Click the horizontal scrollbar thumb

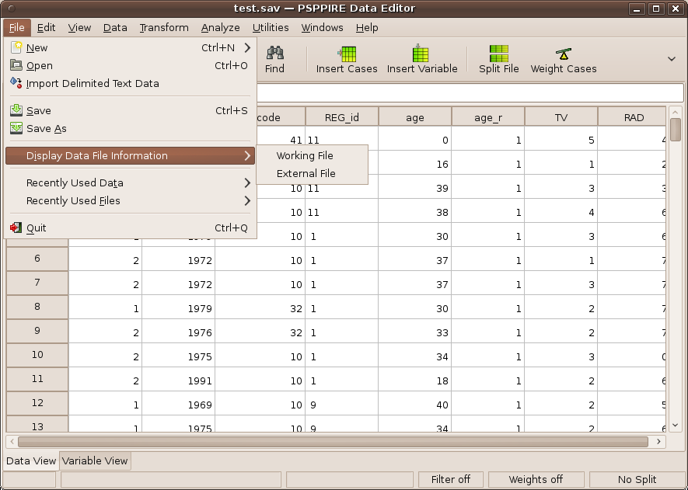(x=333, y=441)
